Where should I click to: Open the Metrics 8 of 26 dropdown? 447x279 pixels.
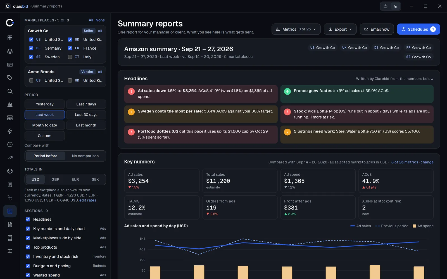point(296,29)
